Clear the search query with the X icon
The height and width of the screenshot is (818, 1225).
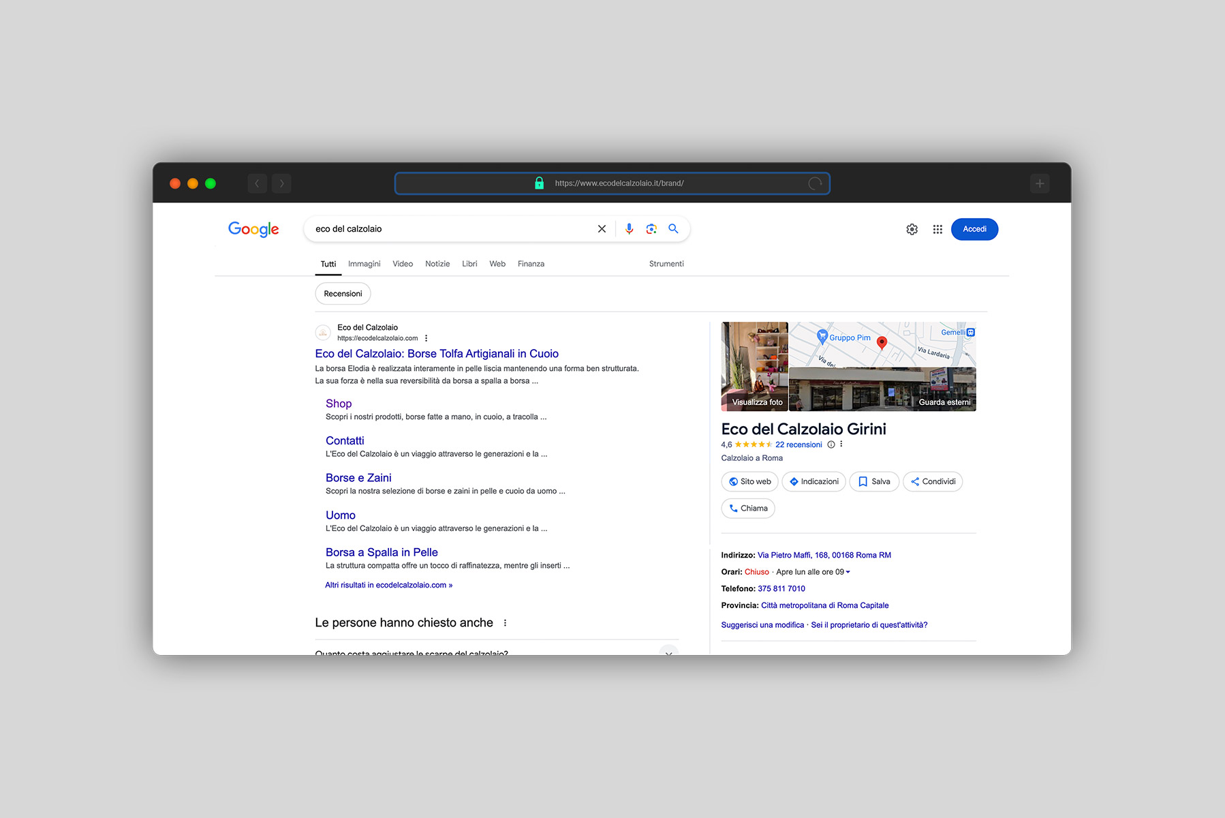coord(601,229)
